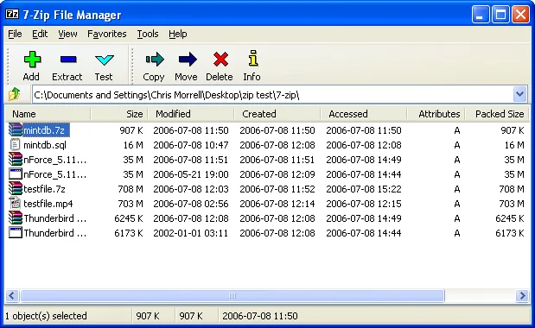535x328 pixels.
Task: Click the green Add plus icon
Action: (33, 60)
